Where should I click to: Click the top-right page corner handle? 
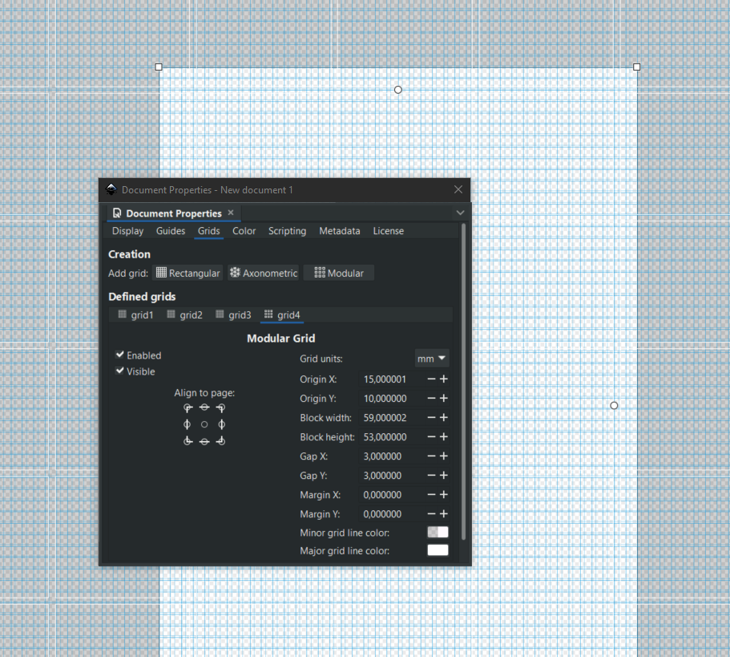coord(636,67)
